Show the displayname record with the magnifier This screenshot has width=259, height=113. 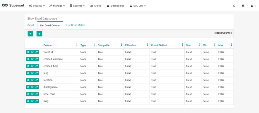[28, 87]
